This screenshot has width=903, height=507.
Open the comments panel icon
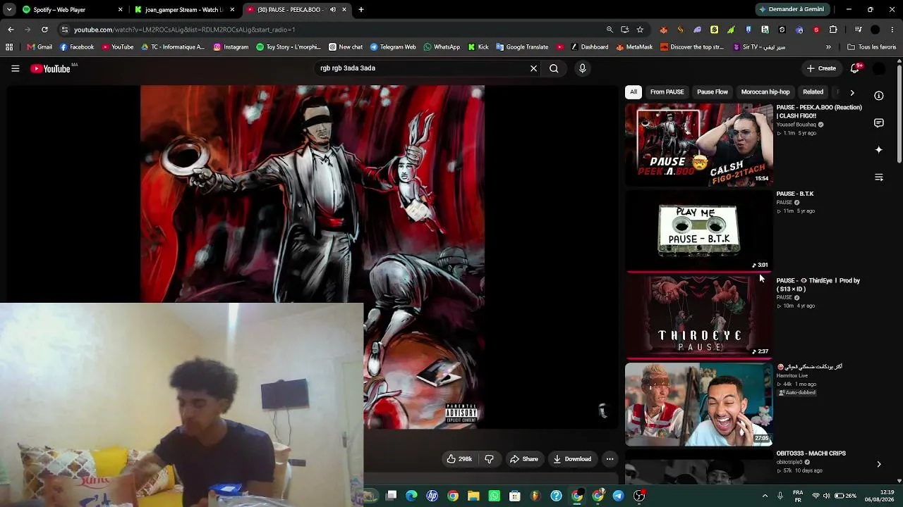pos(879,123)
